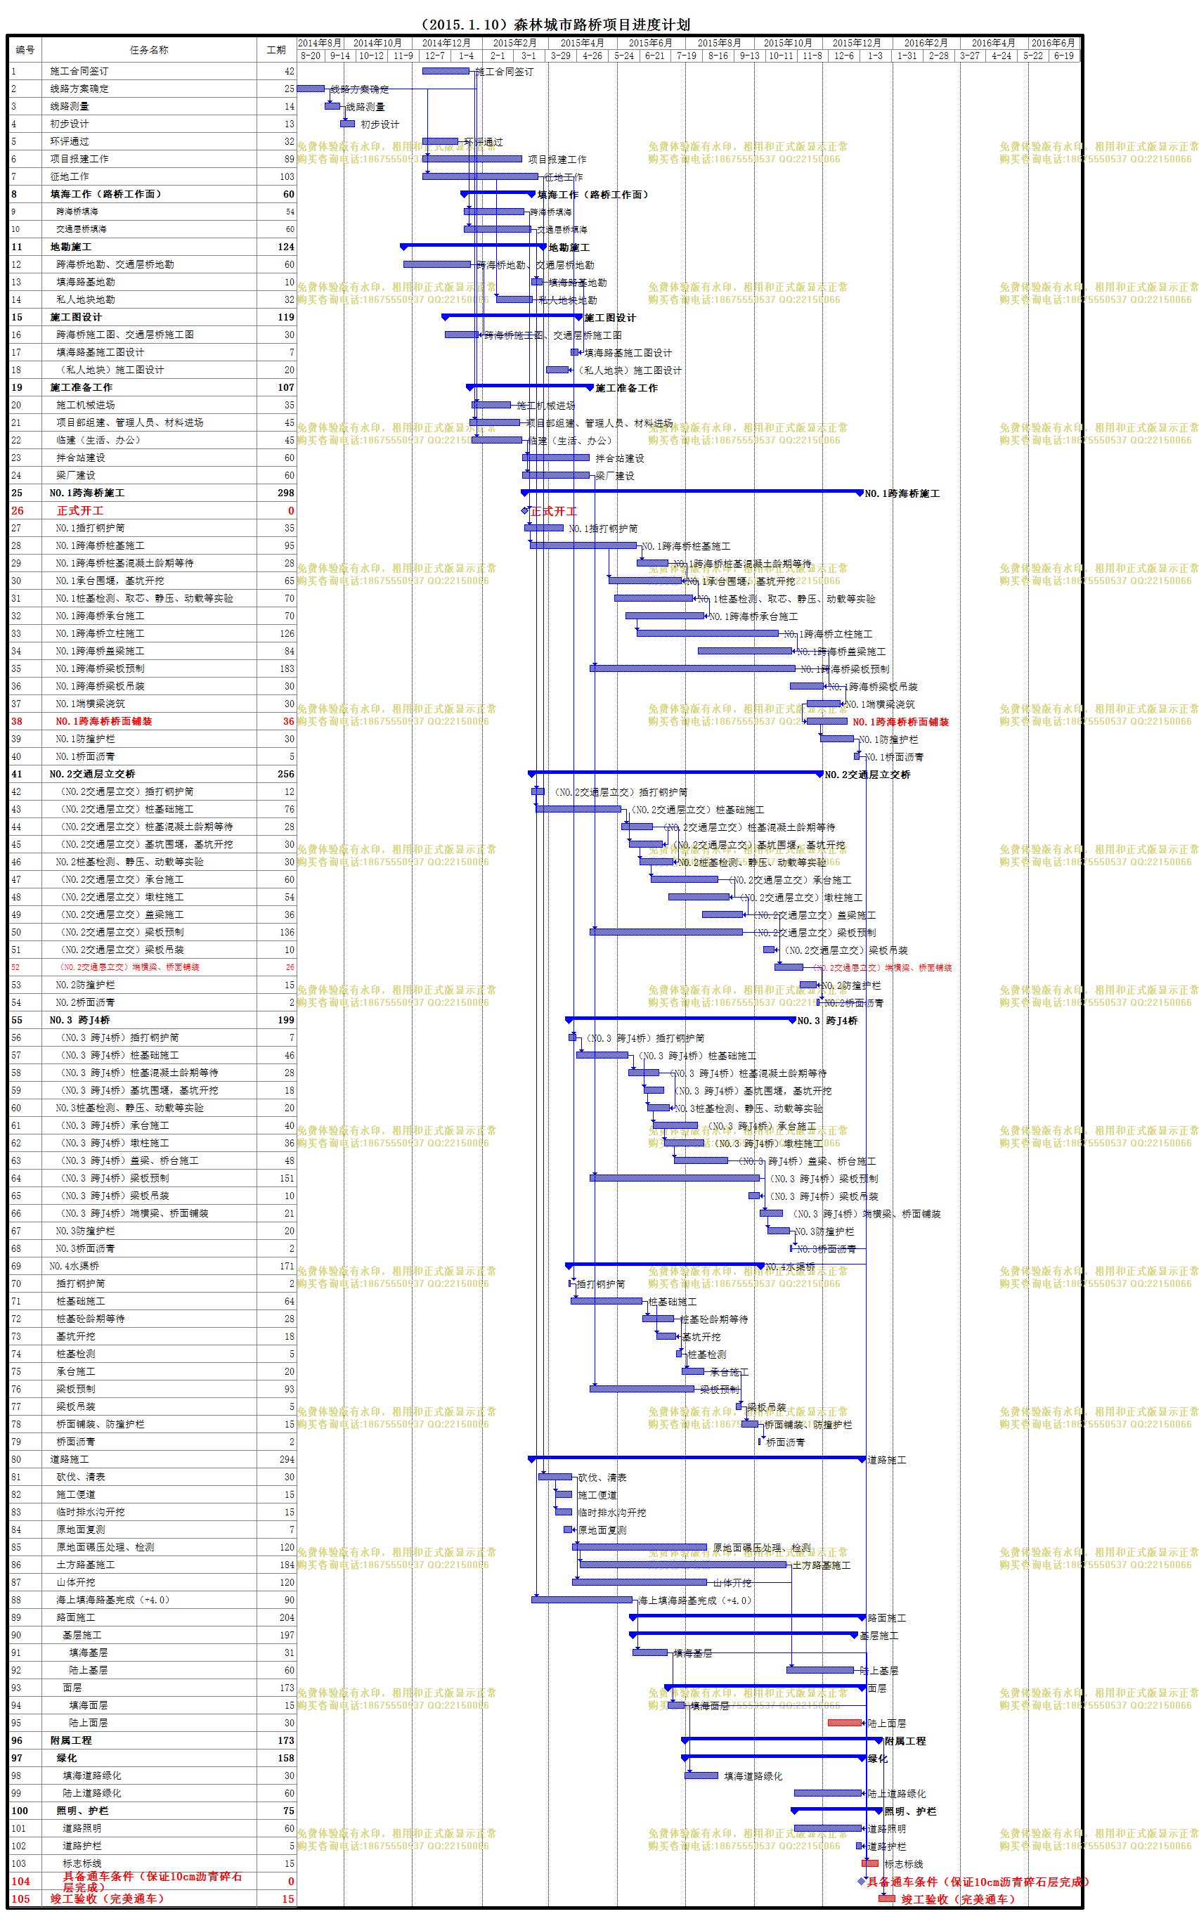Click the red 陆上面层 Gantt bar
The width and height of the screenshot is (1199, 1921).
coord(845,1723)
